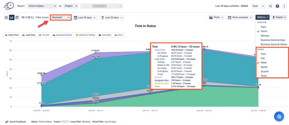This screenshot has width=289, height=125.
Task: Click the 430.77 data point label
Action: click(95, 94)
